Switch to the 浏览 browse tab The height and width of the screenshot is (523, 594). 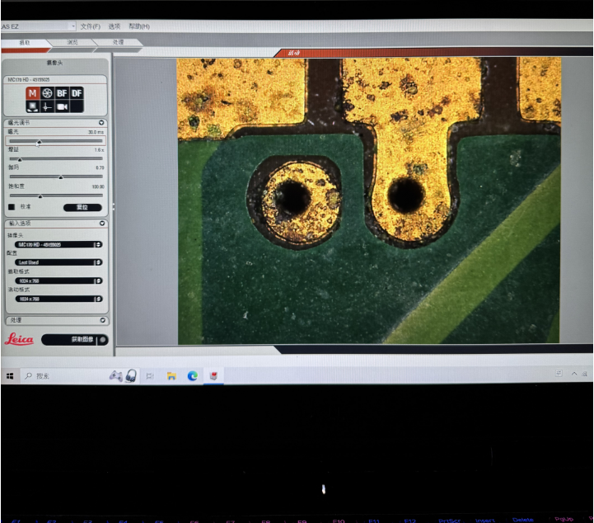pos(72,42)
